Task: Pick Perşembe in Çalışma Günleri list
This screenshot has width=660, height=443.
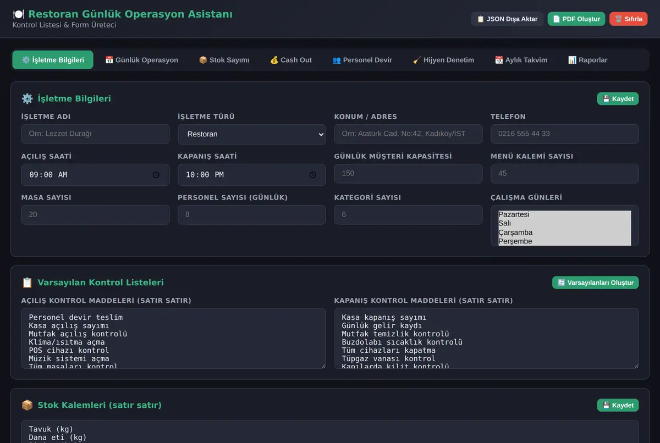Action: [x=564, y=241]
